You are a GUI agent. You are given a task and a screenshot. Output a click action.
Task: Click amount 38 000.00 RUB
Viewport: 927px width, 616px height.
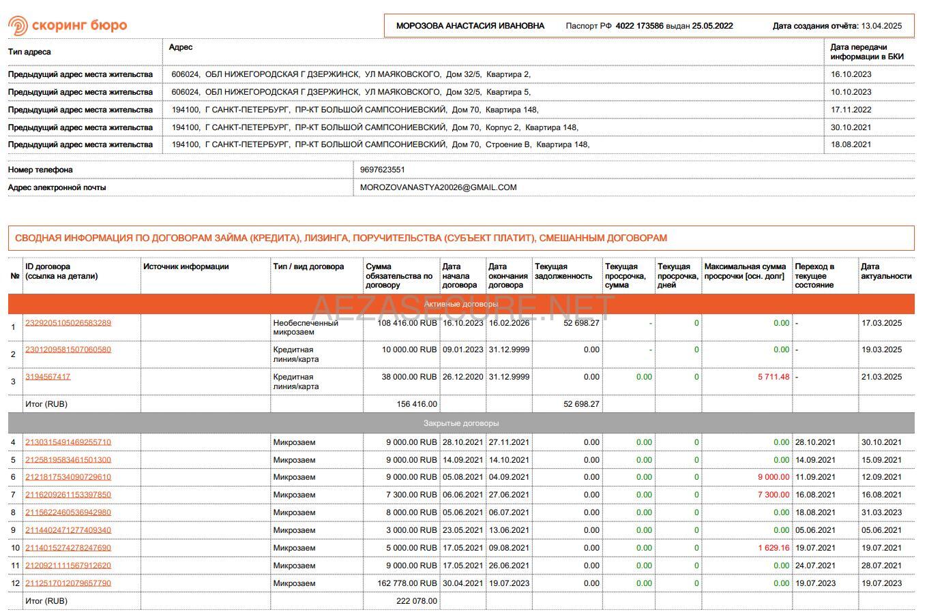[409, 377]
